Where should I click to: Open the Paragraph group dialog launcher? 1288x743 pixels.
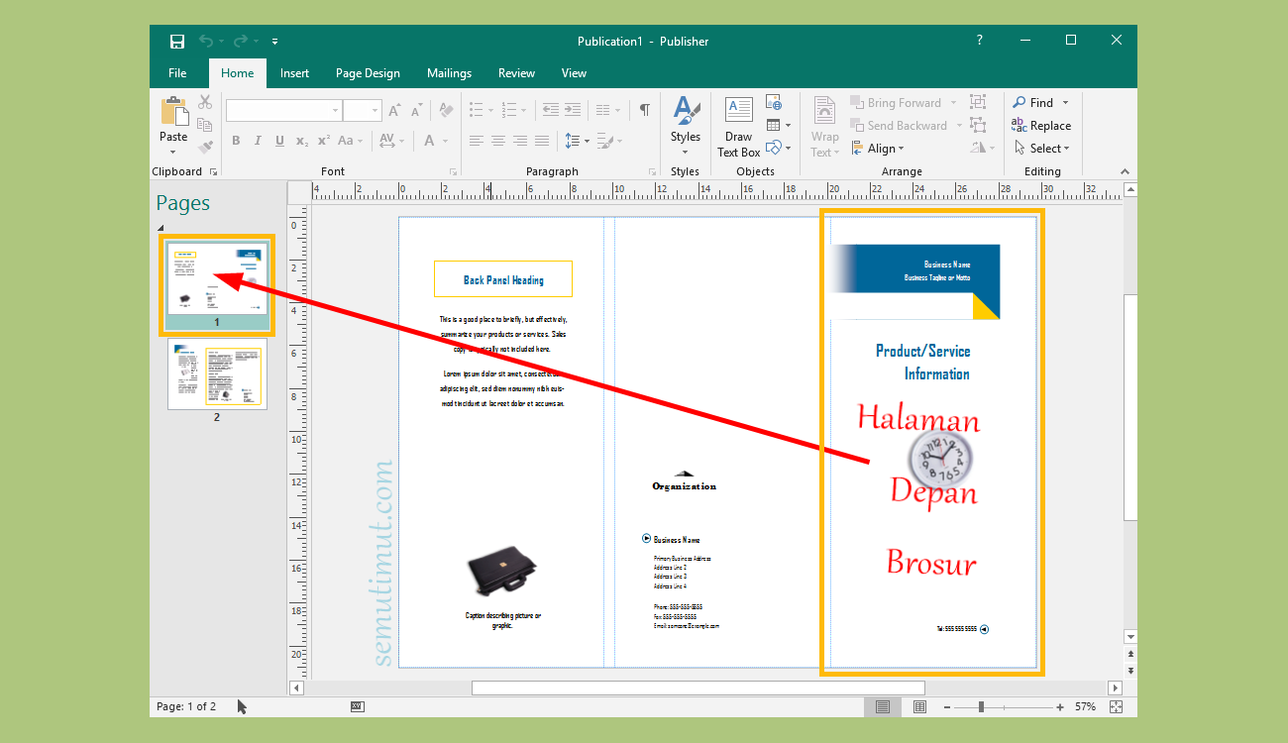[x=653, y=172]
